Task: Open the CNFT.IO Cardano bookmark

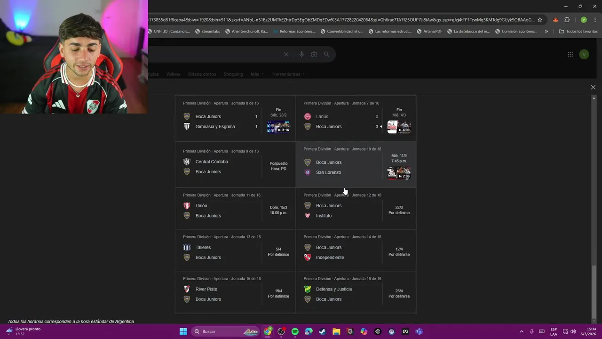Action: (x=169, y=32)
